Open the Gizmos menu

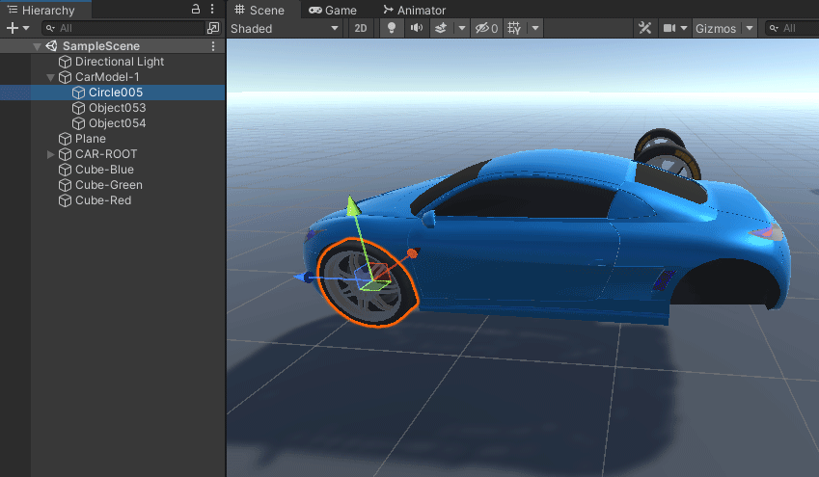click(x=716, y=29)
